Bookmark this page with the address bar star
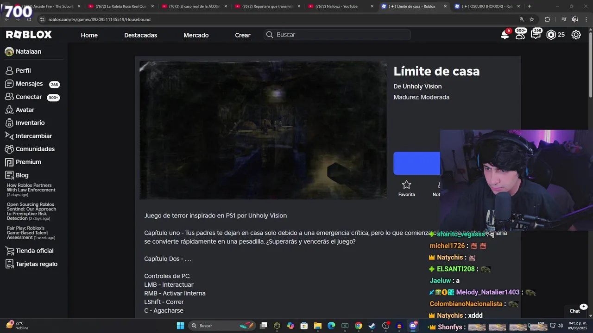The width and height of the screenshot is (593, 333). click(x=532, y=19)
